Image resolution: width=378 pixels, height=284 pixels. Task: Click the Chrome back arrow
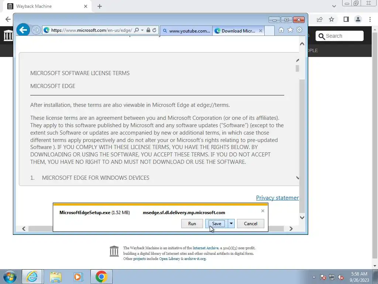pyautogui.click(x=8, y=19)
